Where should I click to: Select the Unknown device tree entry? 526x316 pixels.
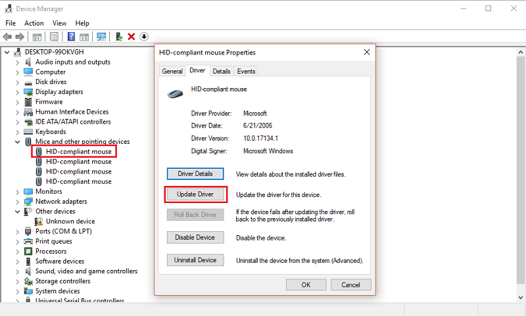(70, 221)
